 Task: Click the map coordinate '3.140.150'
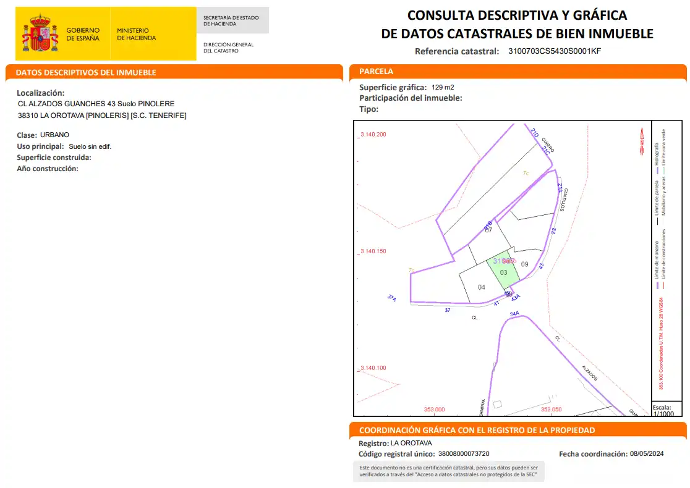coord(373,251)
